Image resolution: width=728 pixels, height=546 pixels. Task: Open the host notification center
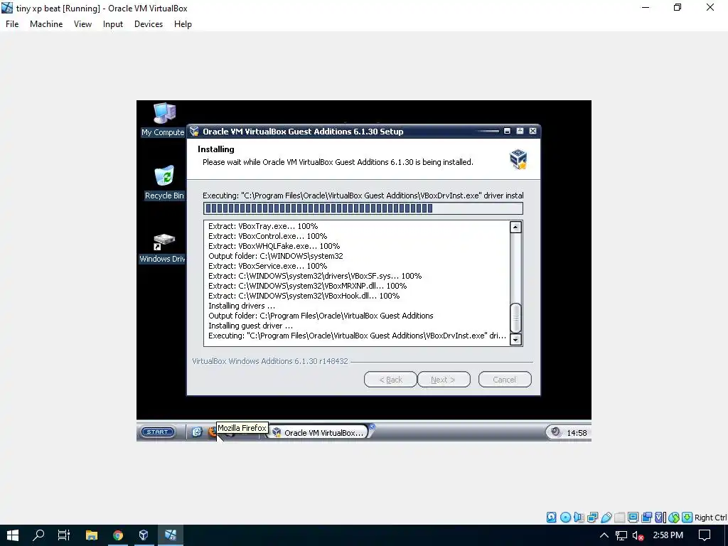[x=705, y=535]
